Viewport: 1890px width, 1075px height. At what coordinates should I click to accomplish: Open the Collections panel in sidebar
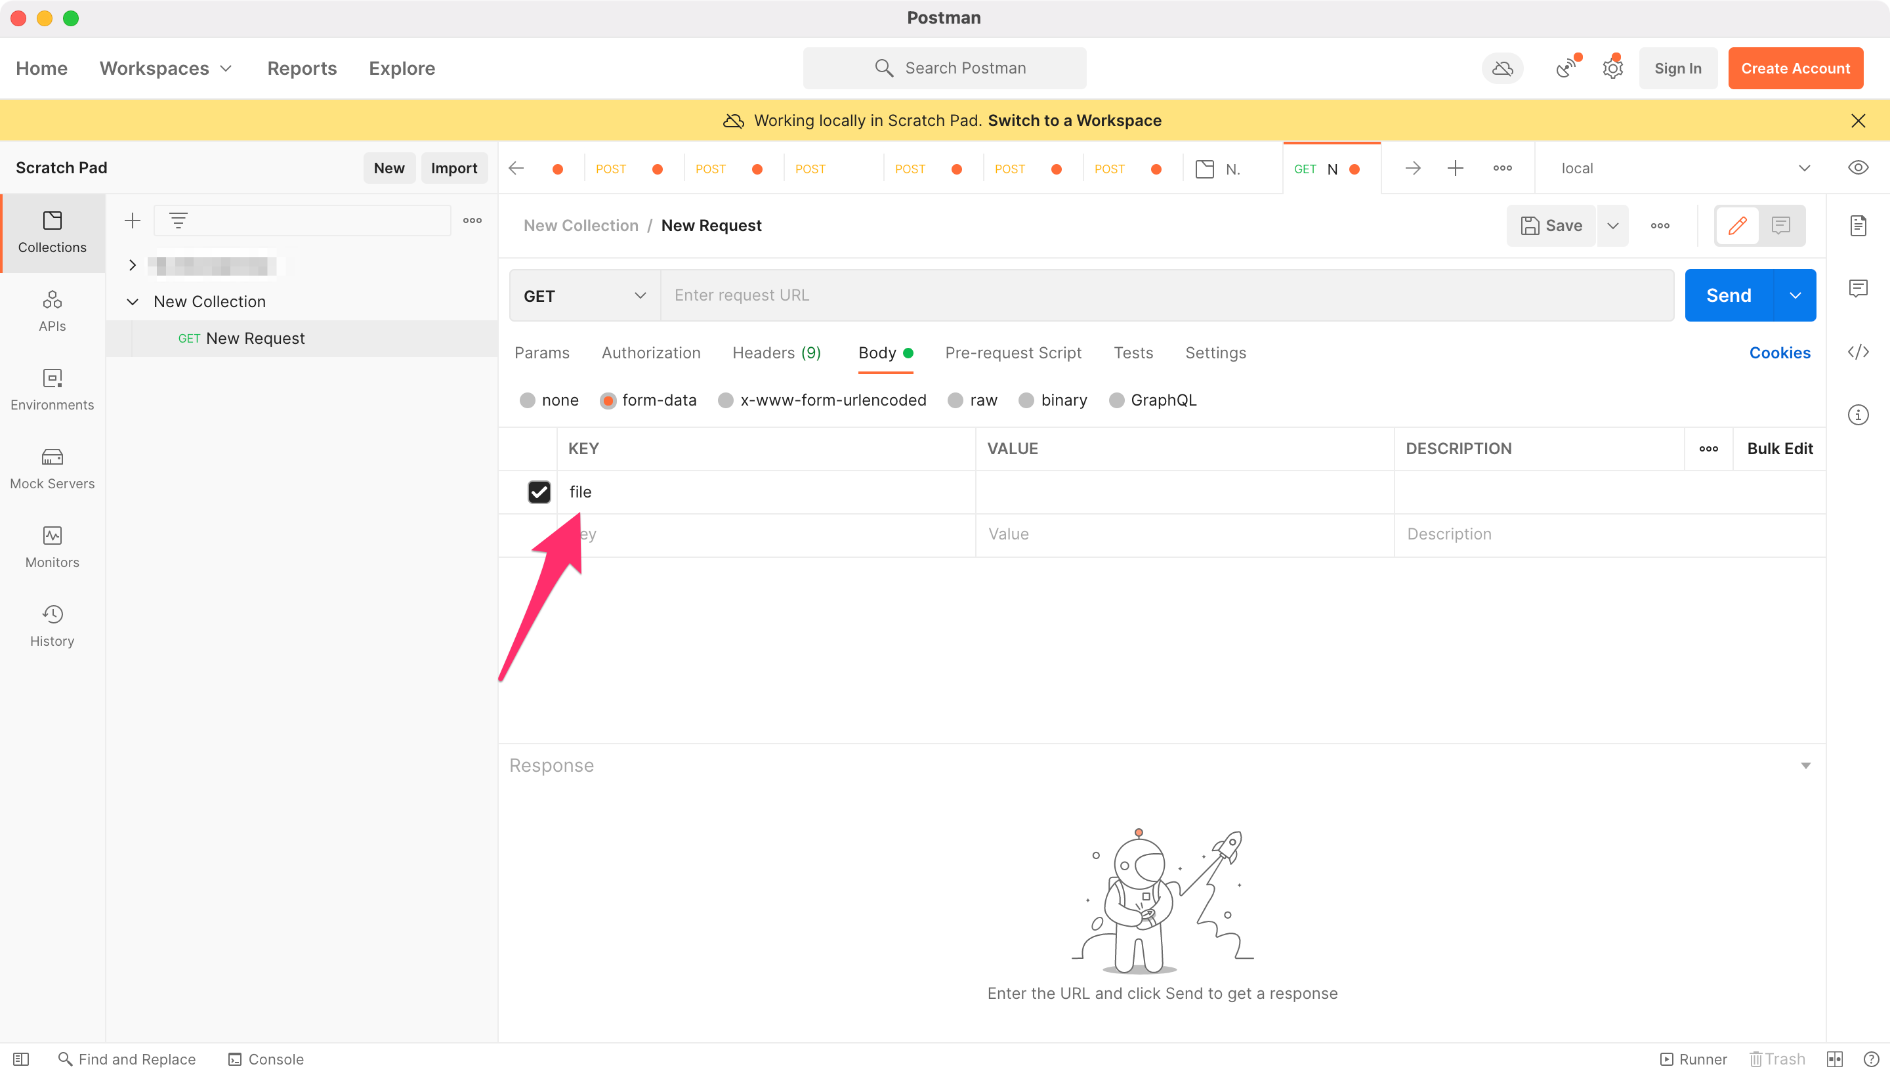pyautogui.click(x=52, y=232)
